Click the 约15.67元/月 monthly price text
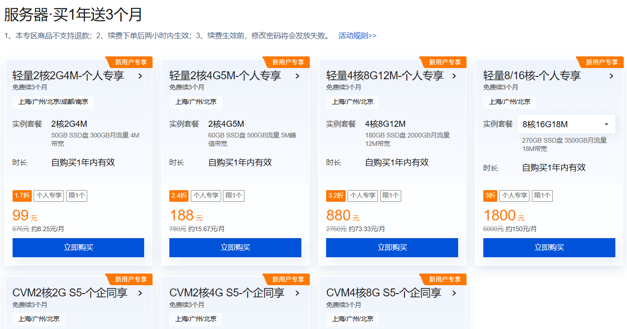Image resolution: width=627 pixels, height=329 pixels. pos(206,229)
